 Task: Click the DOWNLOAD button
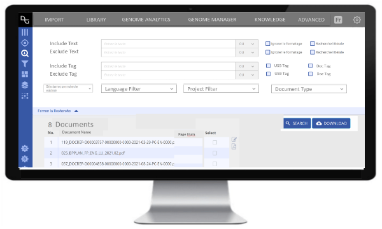pyautogui.click(x=331, y=123)
